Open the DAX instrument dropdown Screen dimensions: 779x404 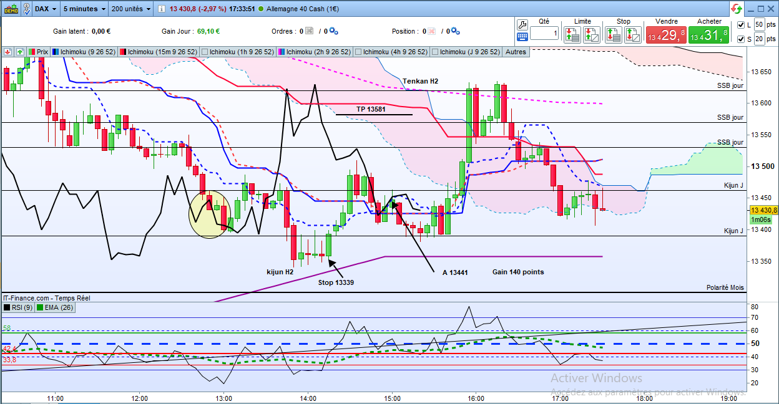[x=46, y=9]
